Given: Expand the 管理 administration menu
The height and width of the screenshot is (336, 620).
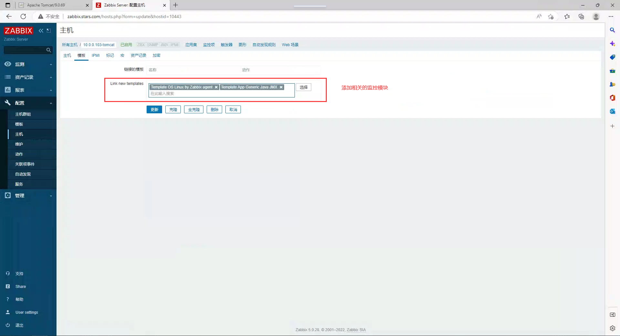Looking at the screenshot, I should (x=28, y=196).
